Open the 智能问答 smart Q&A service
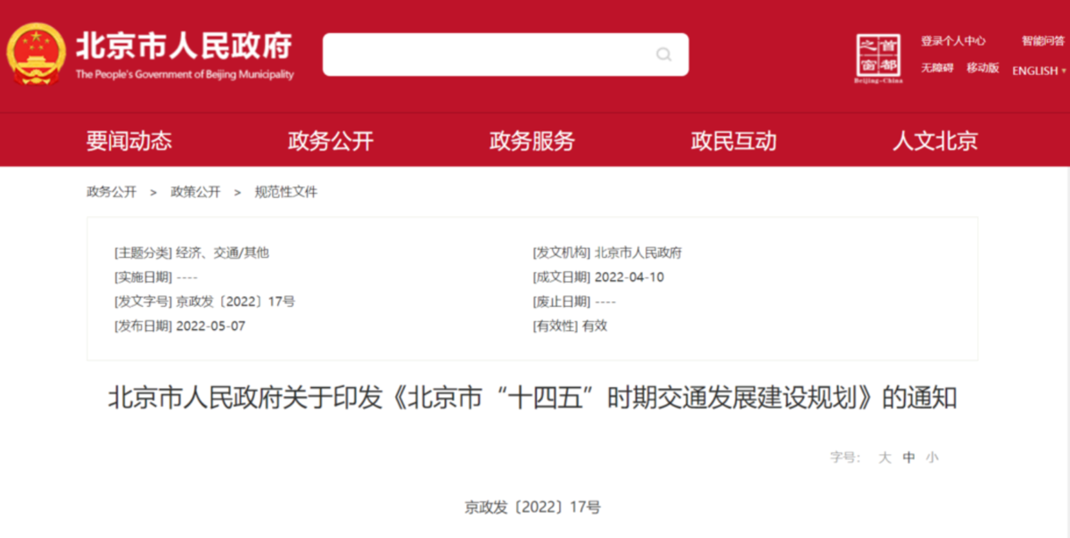Image resolution: width=1070 pixels, height=538 pixels. coord(1041,40)
